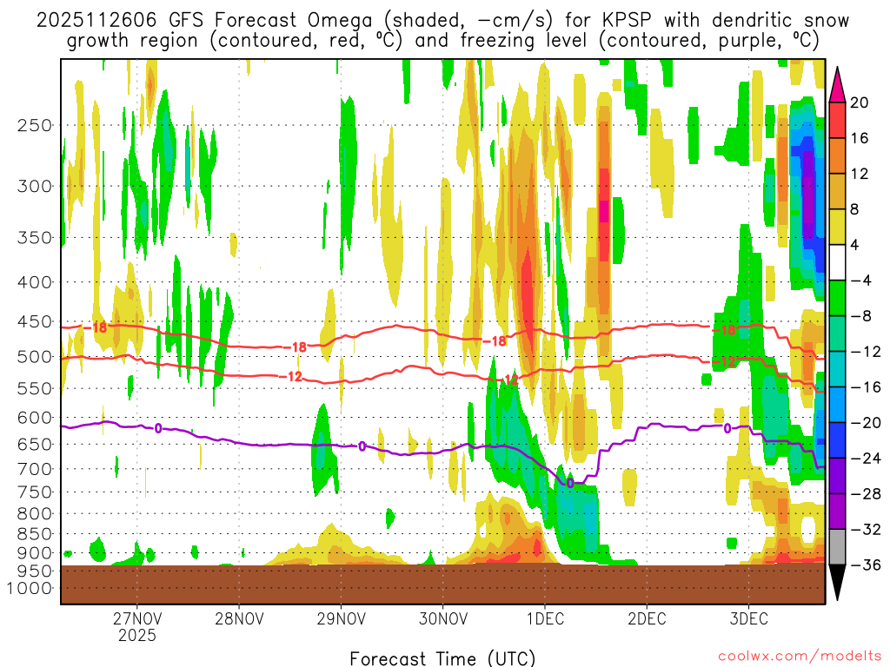
Task: Click the colorbar value label -4
Action: (x=861, y=281)
